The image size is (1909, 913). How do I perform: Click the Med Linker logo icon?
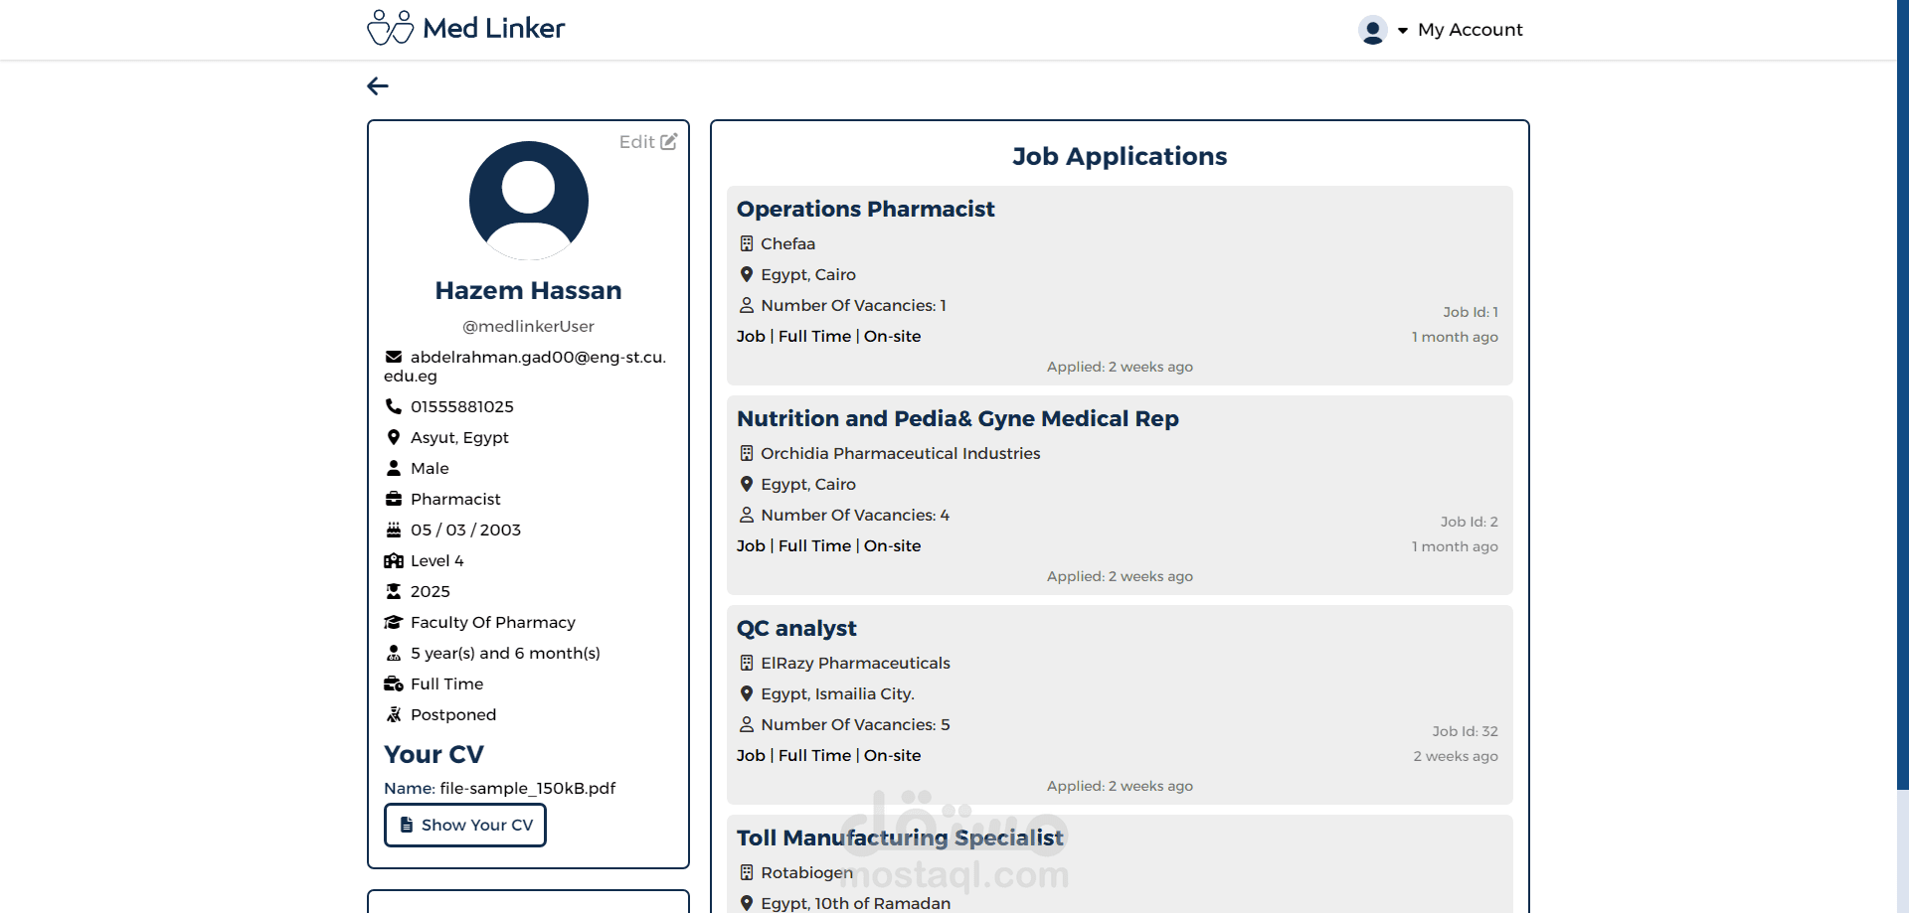390,28
